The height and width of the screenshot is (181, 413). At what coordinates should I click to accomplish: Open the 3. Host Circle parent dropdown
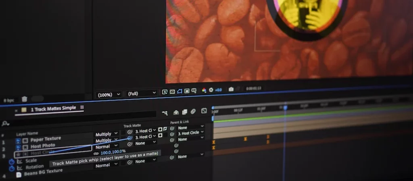(191, 133)
